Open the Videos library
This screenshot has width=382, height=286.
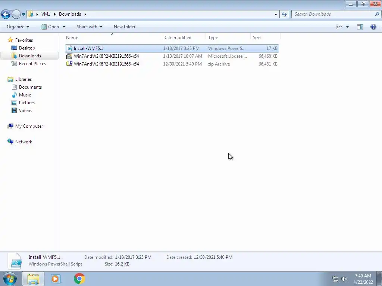click(x=25, y=110)
